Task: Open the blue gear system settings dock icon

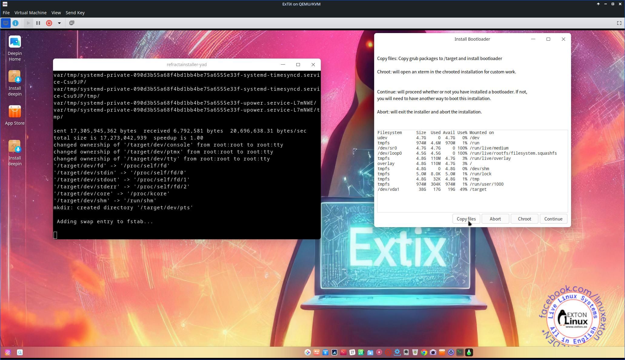Action: (397, 352)
